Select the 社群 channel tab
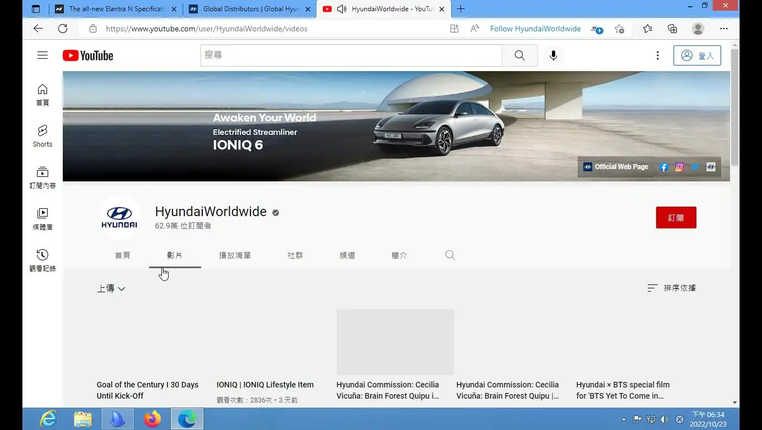This screenshot has height=430, width=762. (295, 255)
